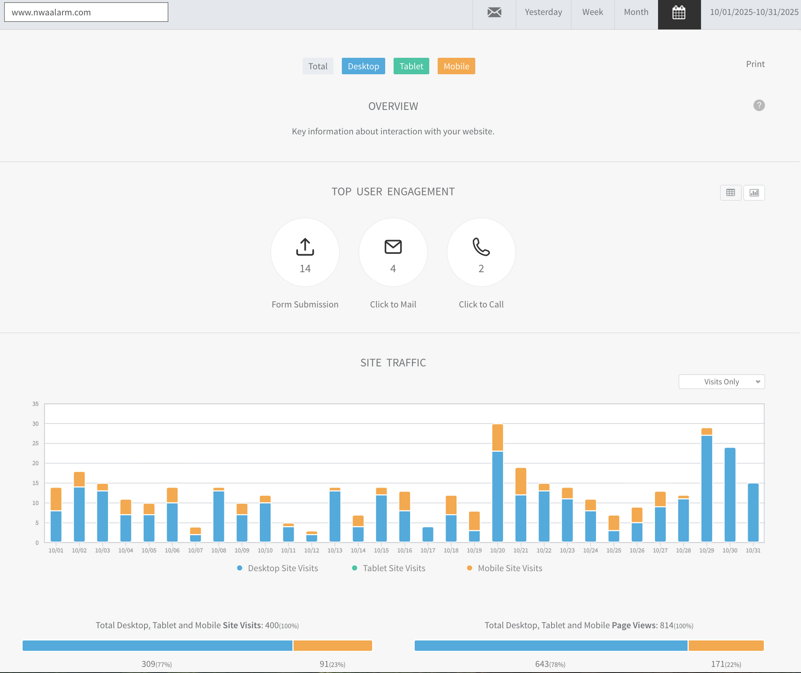Viewport: 801px width, 673px height.
Task: Toggle Mobile Site Visits legend marker
Action: (x=470, y=568)
